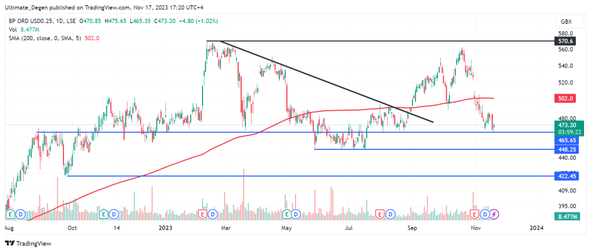This screenshot has width=591, height=252.
Task: Open the green earnings E marker after Oct
Action: [104, 215]
